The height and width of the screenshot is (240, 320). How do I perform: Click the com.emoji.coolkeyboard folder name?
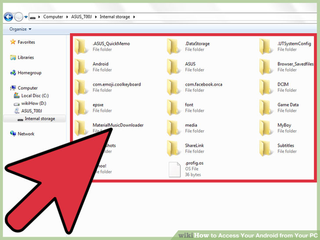117,84
